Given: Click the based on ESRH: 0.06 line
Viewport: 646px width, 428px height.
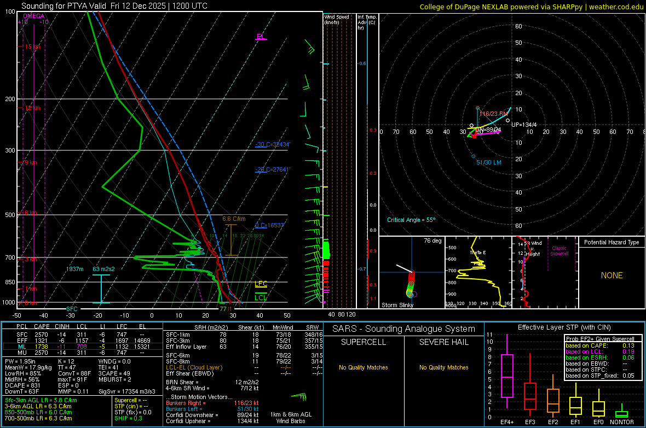Looking at the screenshot, I should coord(600,357).
